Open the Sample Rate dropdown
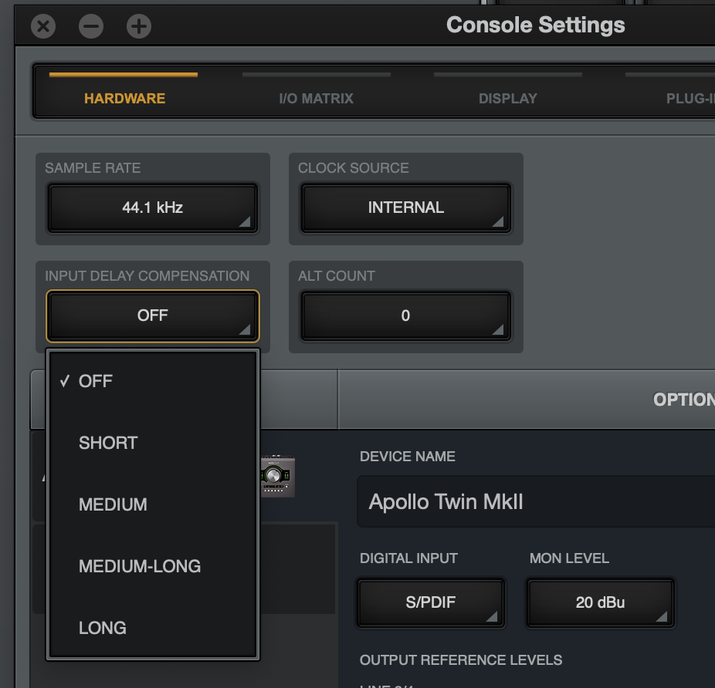 tap(152, 207)
